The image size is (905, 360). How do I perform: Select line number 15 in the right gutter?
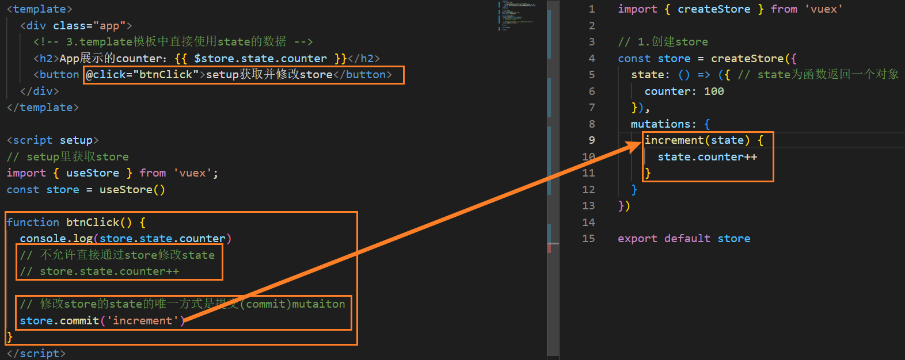(x=588, y=238)
